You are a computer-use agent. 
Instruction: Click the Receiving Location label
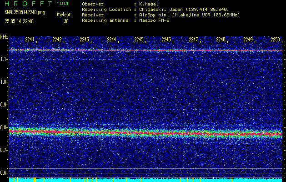106,9
